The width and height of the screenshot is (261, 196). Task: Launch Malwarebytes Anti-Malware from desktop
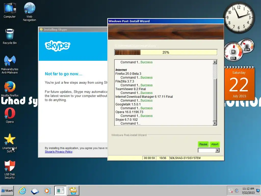tap(10, 65)
